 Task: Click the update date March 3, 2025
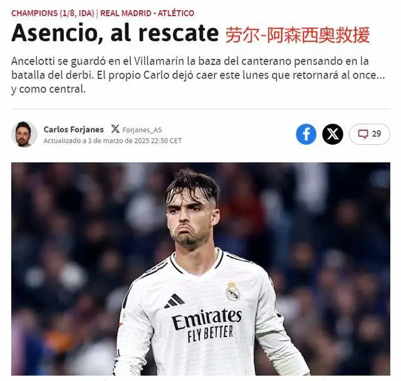pos(113,140)
